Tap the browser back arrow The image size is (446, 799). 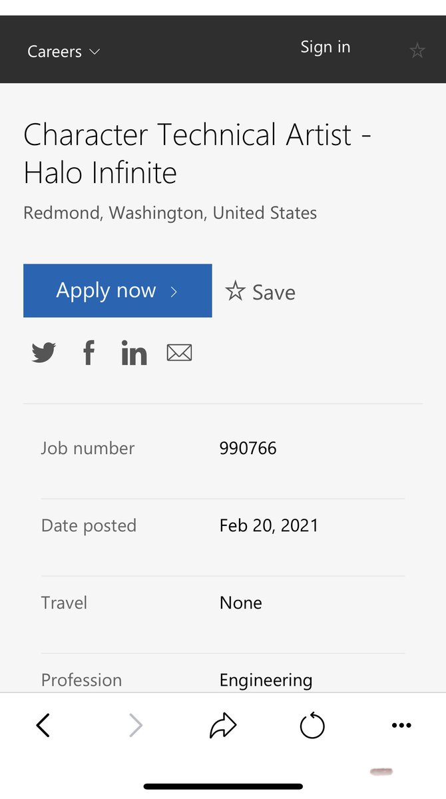43,725
